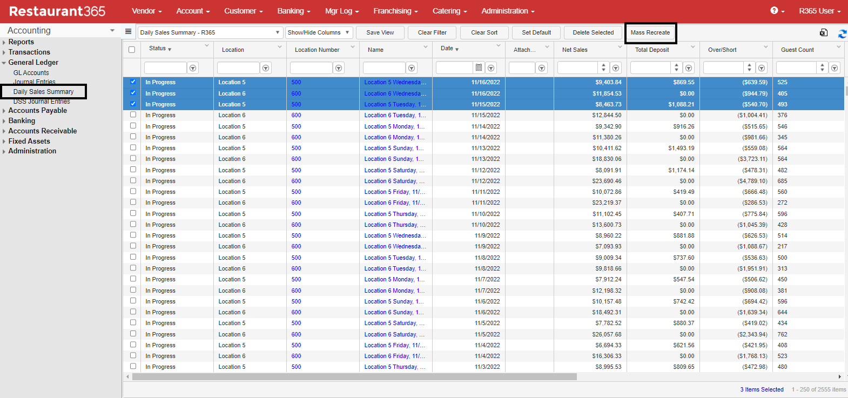Image resolution: width=848 pixels, height=398 pixels.
Task: Click the Set Default button
Action: click(x=536, y=32)
